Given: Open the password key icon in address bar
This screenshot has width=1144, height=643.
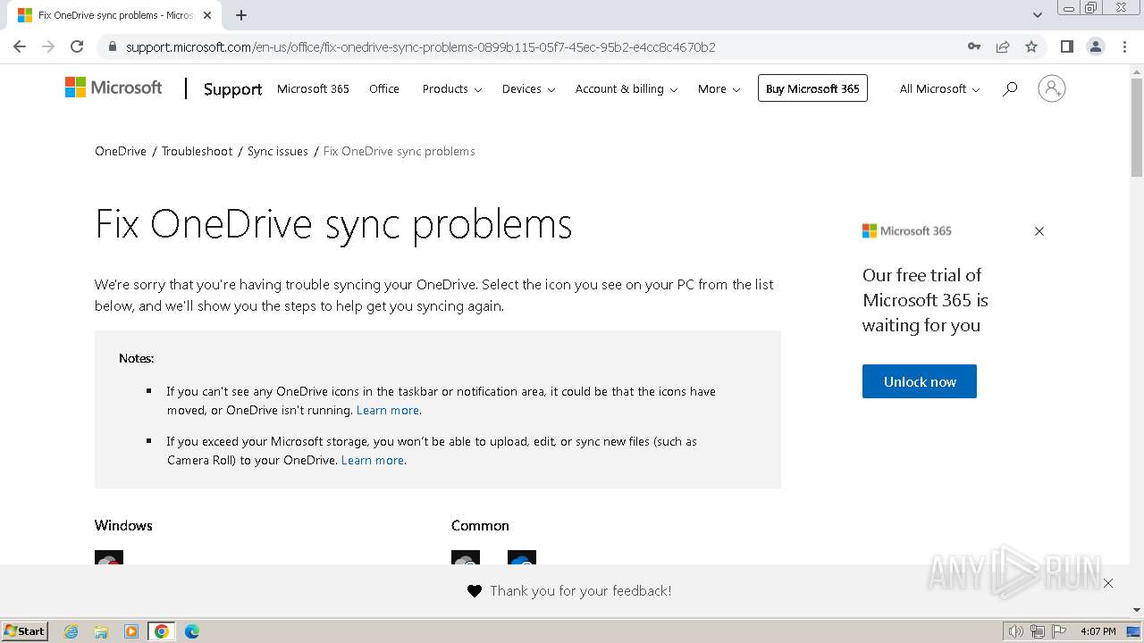Looking at the screenshot, I should coord(974,46).
